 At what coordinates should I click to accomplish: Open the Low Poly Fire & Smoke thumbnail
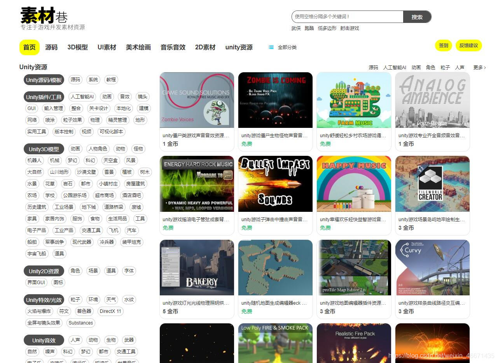click(x=276, y=344)
